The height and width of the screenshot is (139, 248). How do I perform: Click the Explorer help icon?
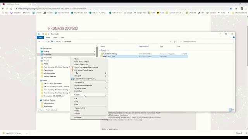coord(234,37)
